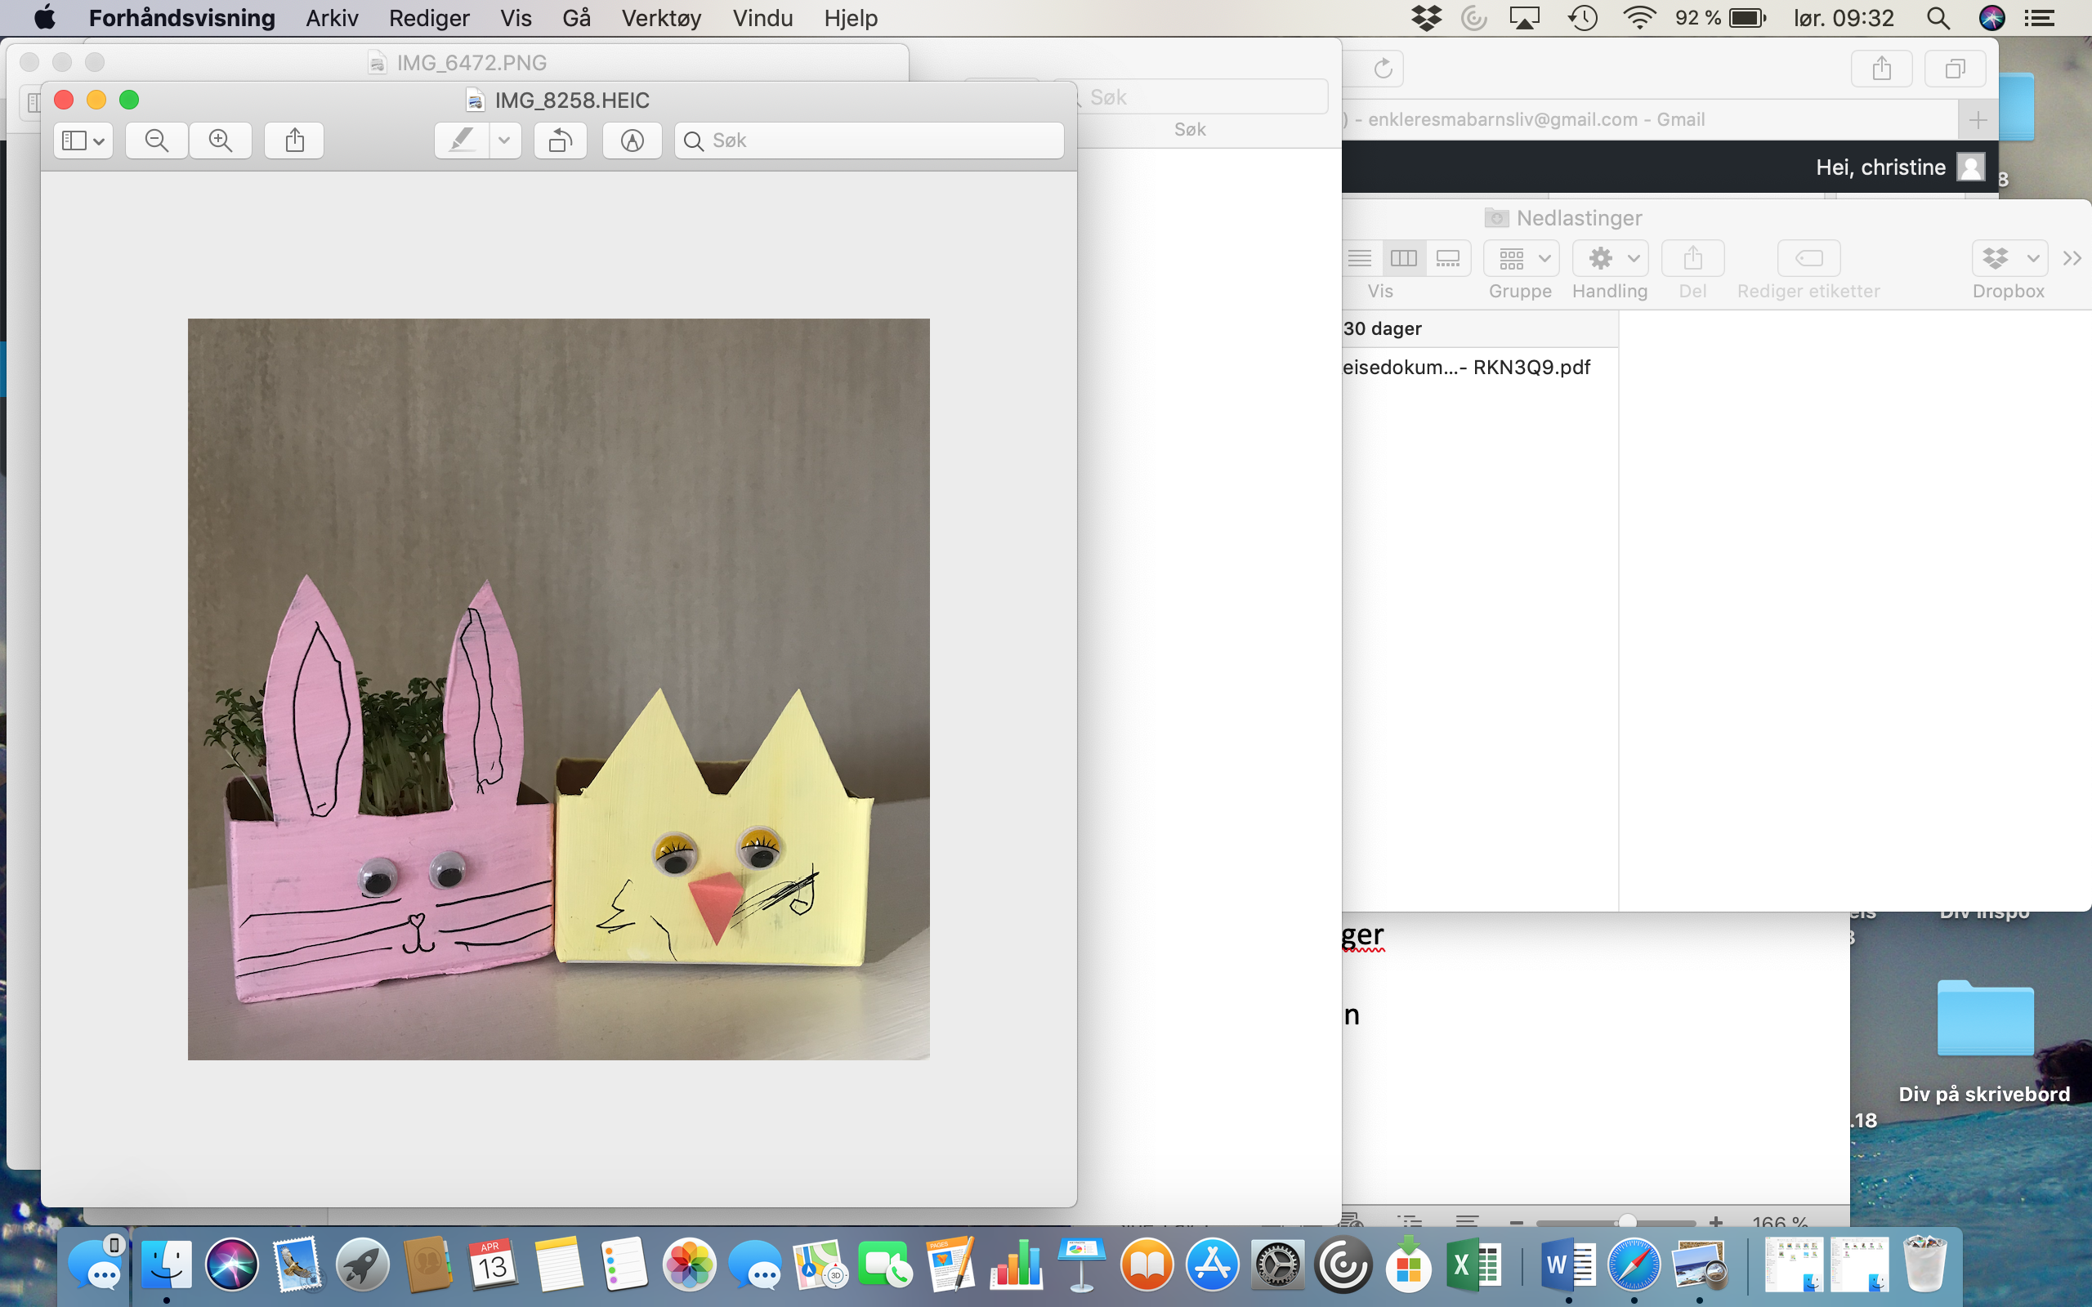
Task: Open Reisedokument RKN3Q9.pdf file
Action: pyautogui.click(x=1466, y=368)
